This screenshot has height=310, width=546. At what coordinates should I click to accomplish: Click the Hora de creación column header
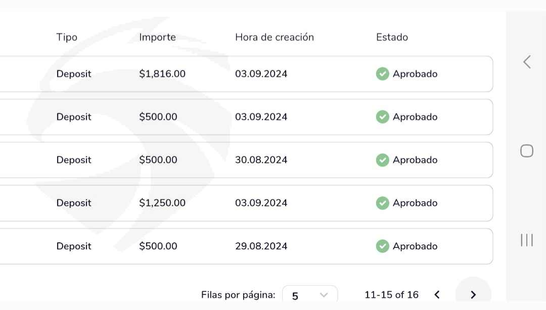point(274,37)
